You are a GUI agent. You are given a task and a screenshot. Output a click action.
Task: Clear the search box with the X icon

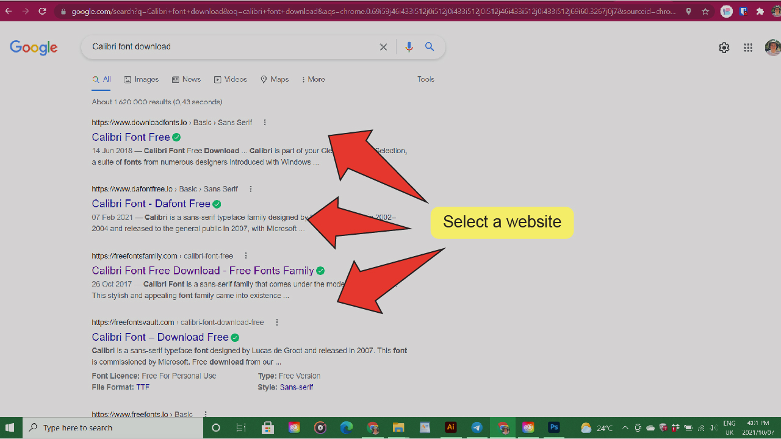click(383, 47)
